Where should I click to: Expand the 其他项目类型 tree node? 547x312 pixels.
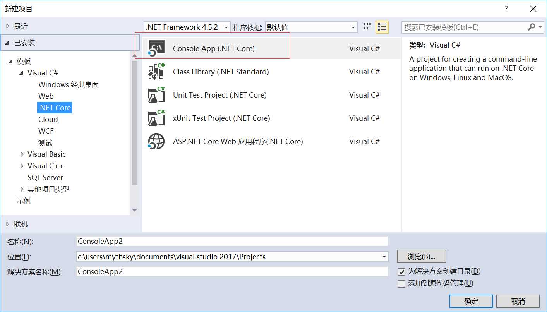[22, 189]
